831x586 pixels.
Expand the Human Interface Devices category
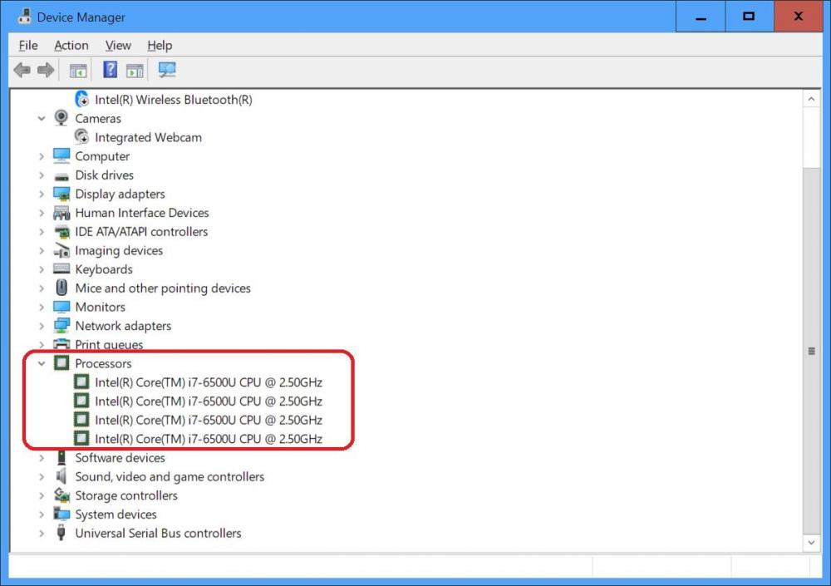(42, 213)
